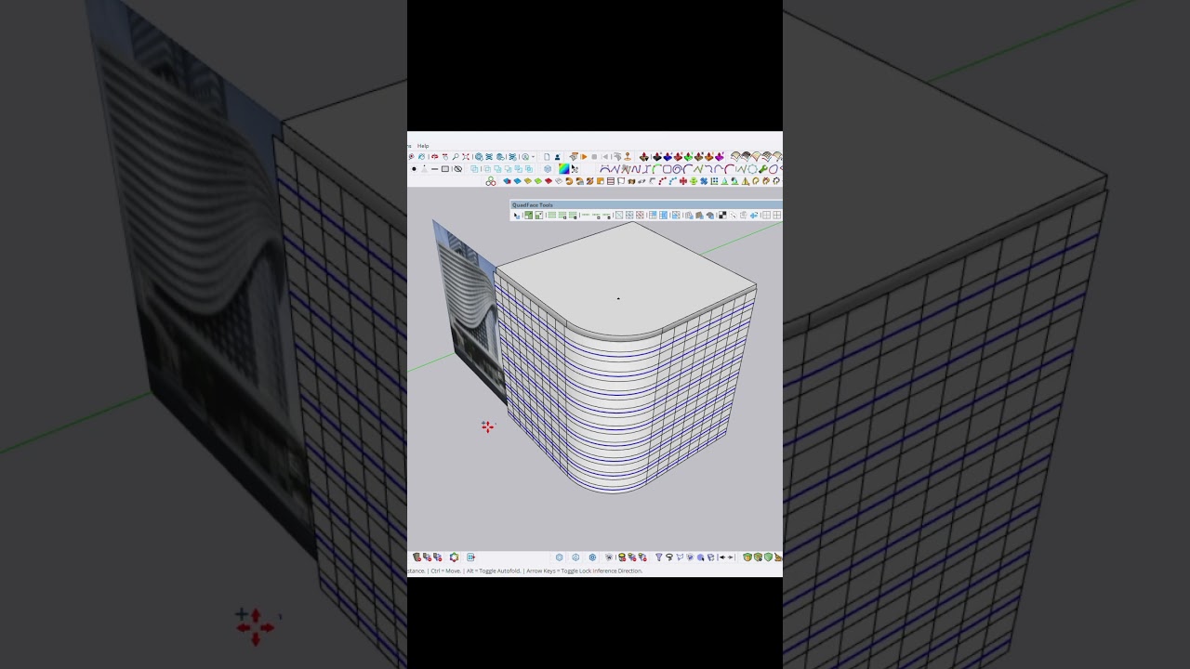Choose the QuadFace Select arrow tool

[x=517, y=216]
